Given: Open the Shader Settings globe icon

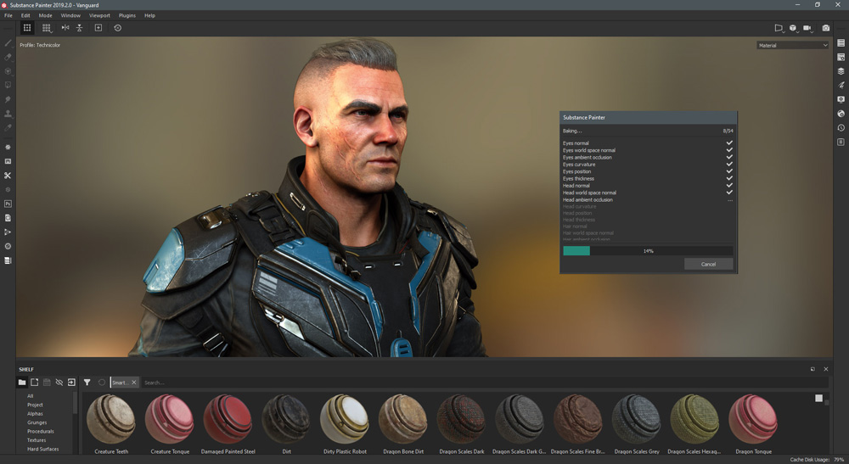Looking at the screenshot, I should pos(841,114).
